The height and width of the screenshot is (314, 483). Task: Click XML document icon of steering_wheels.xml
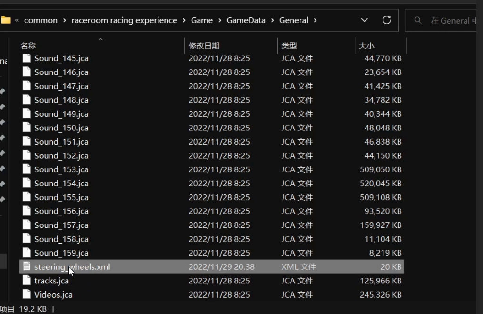tap(27, 266)
